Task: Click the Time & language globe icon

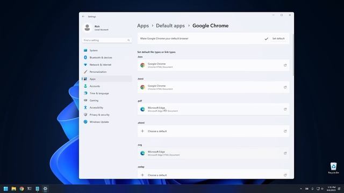Action: point(85,93)
